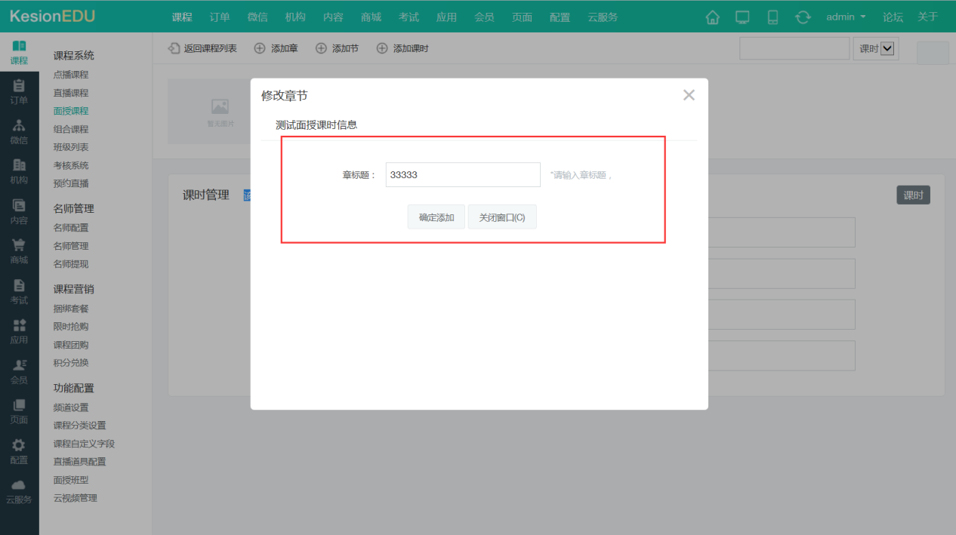Viewport: 956px width, 535px height.
Task: Click inside the 章标题 input field
Action: pos(462,174)
